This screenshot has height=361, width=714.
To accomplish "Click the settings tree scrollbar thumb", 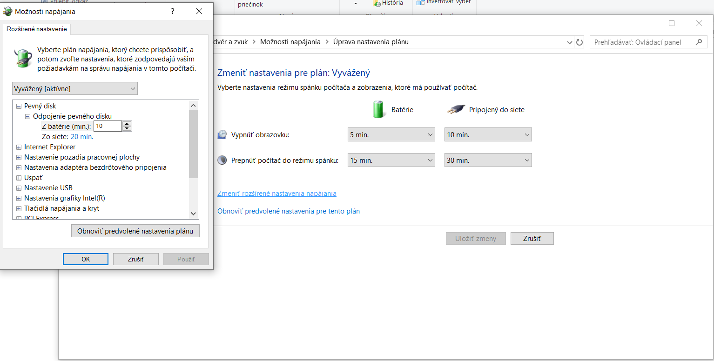I will (194, 144).
